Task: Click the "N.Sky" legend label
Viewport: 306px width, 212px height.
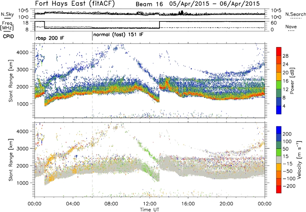Action: coord(7,14)
